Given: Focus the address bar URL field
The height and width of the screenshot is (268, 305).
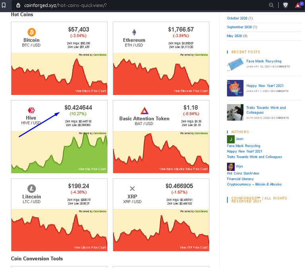Looking at the screenshot, I should click(x=140, y=5).
